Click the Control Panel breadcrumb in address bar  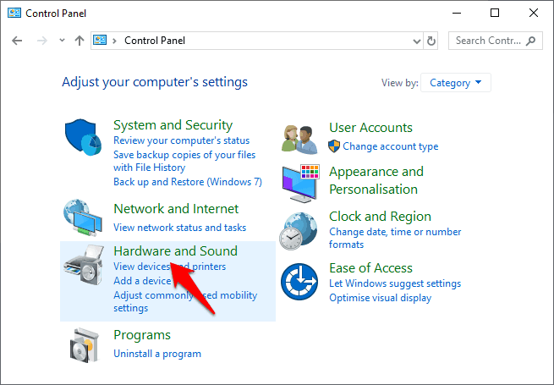pos(155,41)
